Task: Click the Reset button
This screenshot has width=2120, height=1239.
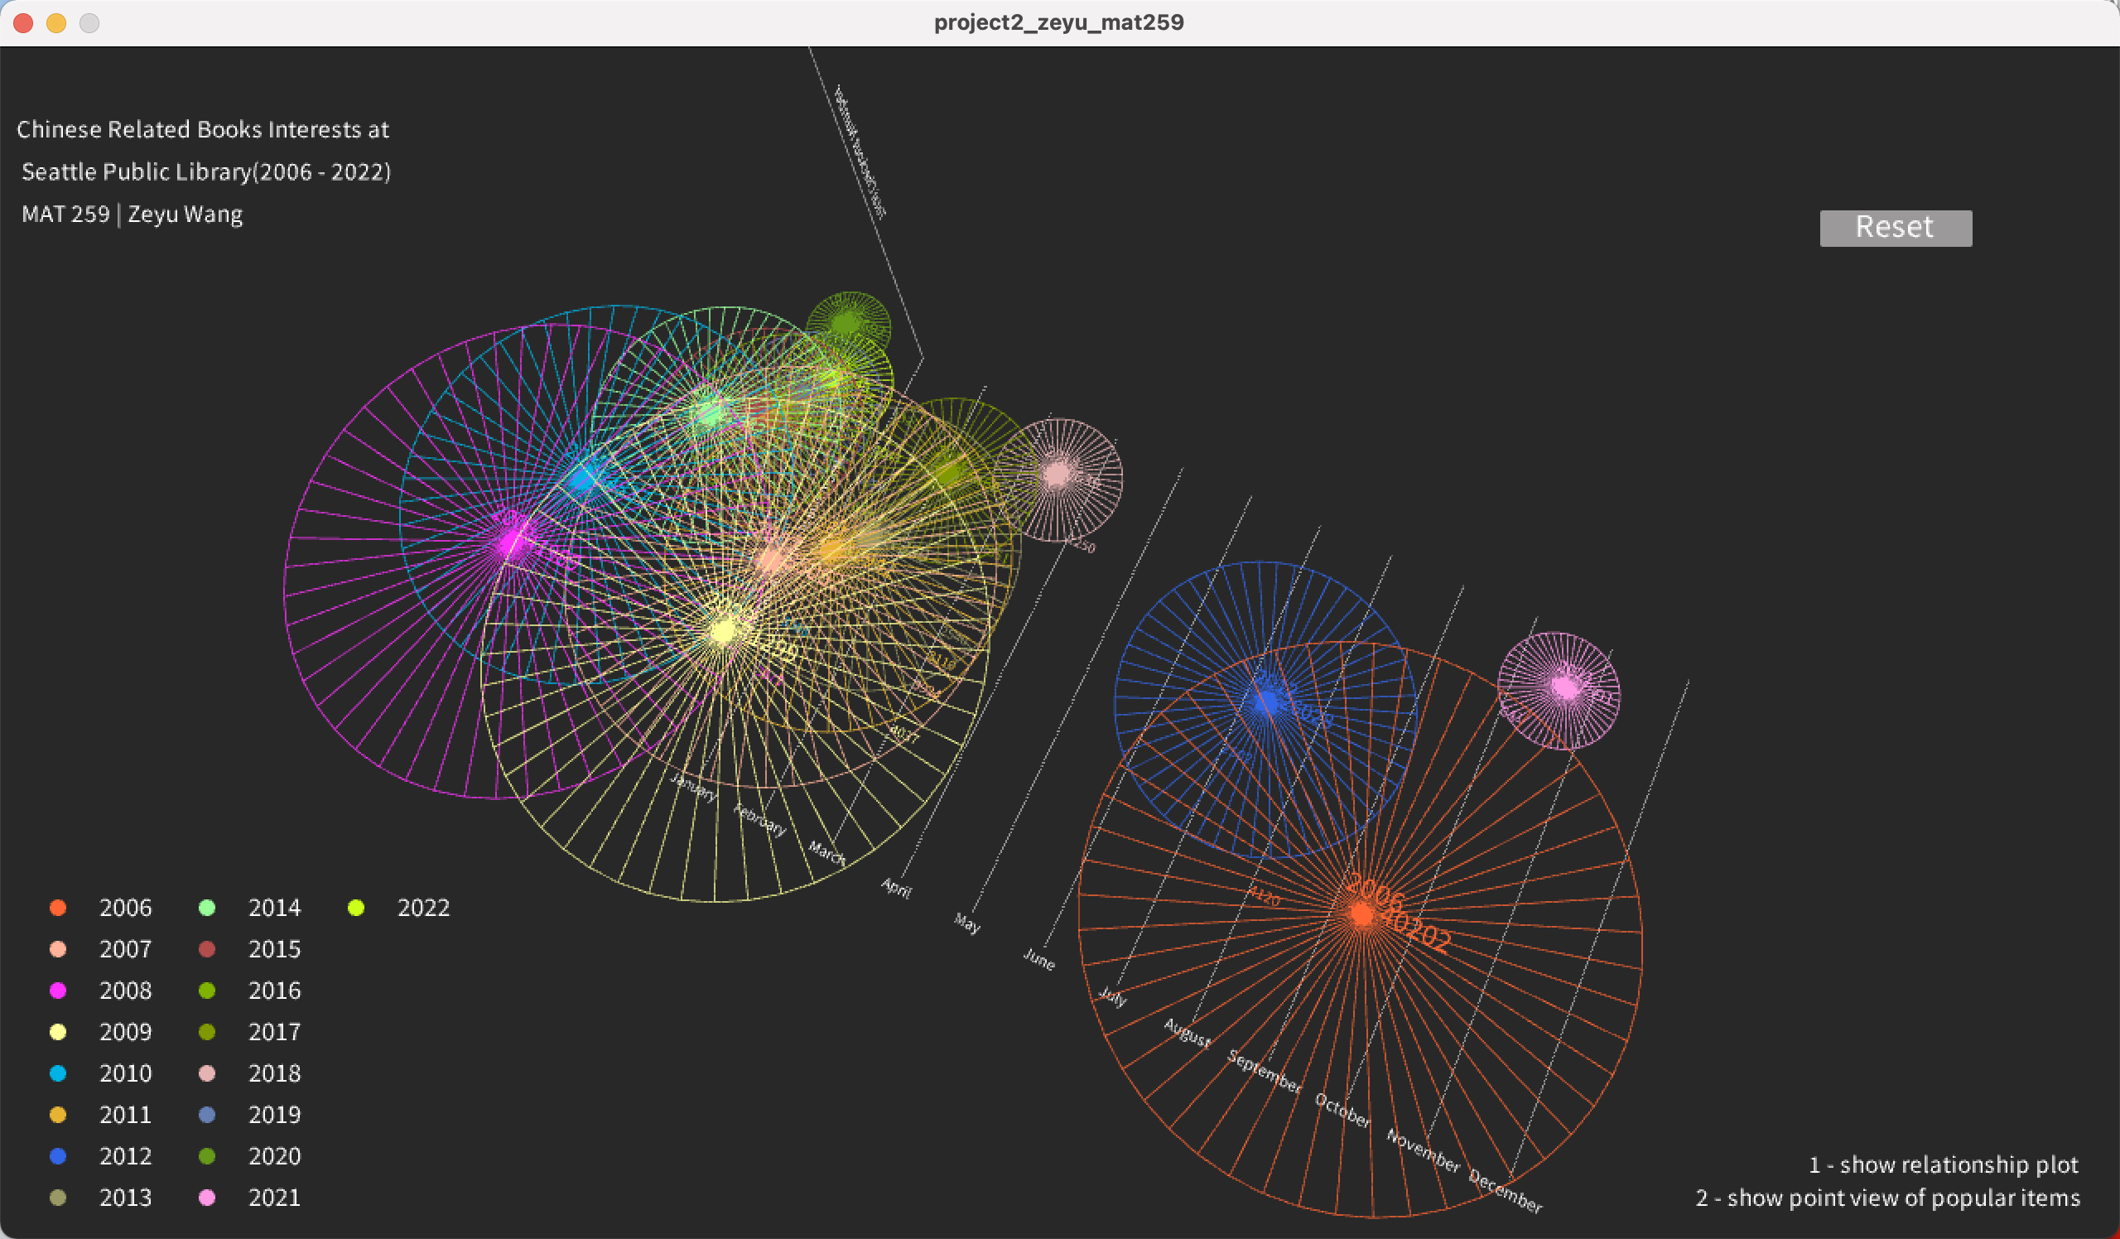Action: click(1895, 228)
